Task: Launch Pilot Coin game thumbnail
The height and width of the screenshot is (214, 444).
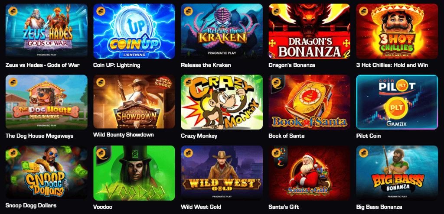Action: pyautogui.click(x=397, y=102)
